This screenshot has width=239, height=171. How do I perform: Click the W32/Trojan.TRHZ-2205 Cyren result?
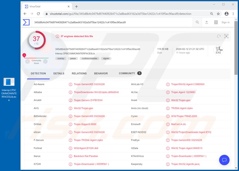(184, 116)
